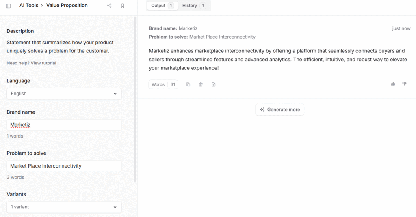
Task: Click the description statement text
Action: click(x=60, y=47)
